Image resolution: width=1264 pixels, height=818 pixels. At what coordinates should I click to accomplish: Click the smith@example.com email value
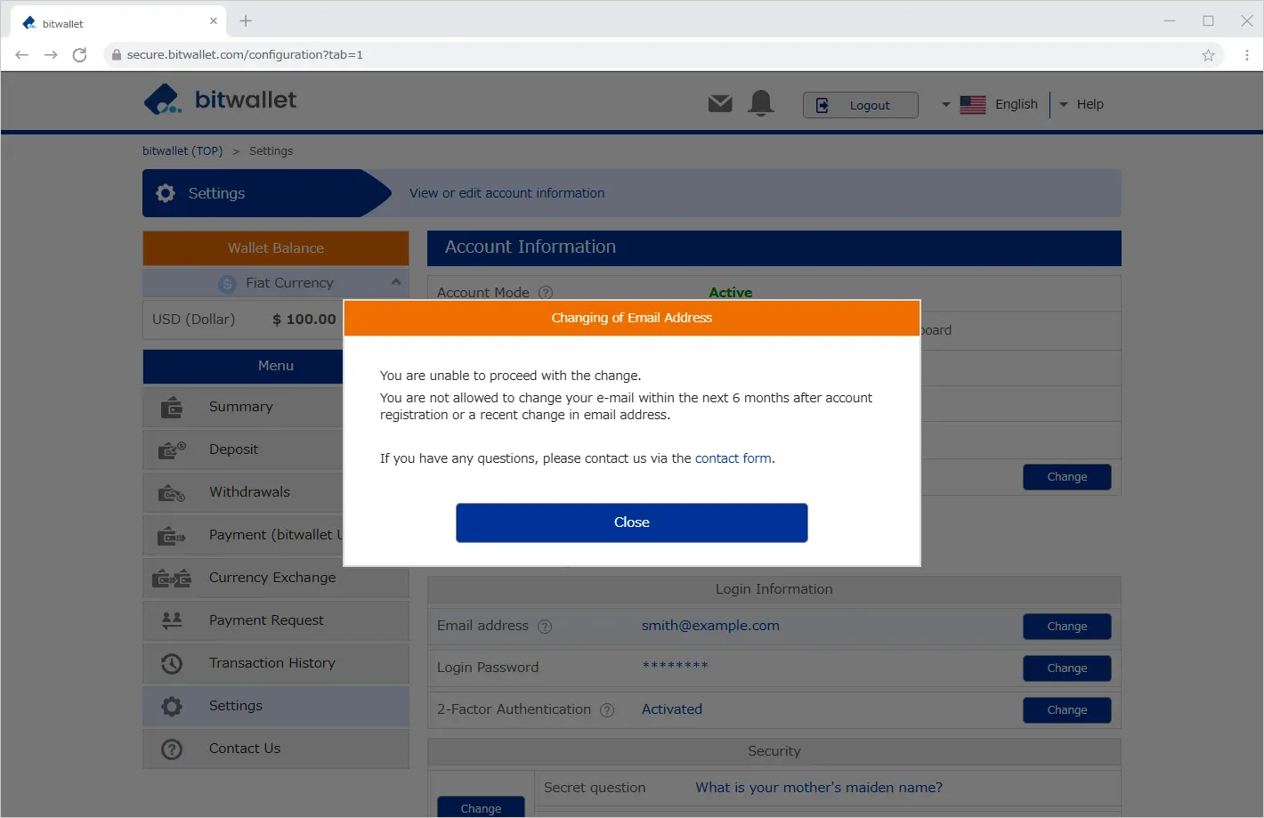(x=710, y=626)
